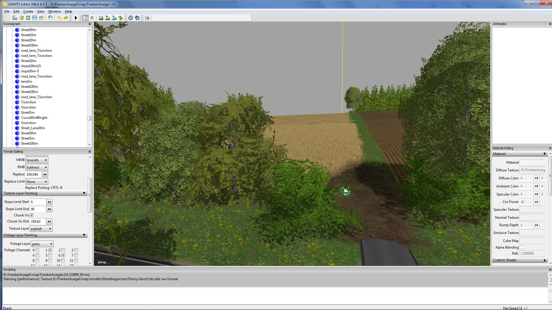Collapse the Texture Layer Painting section
552x310 pixels.
coord(84,193)
